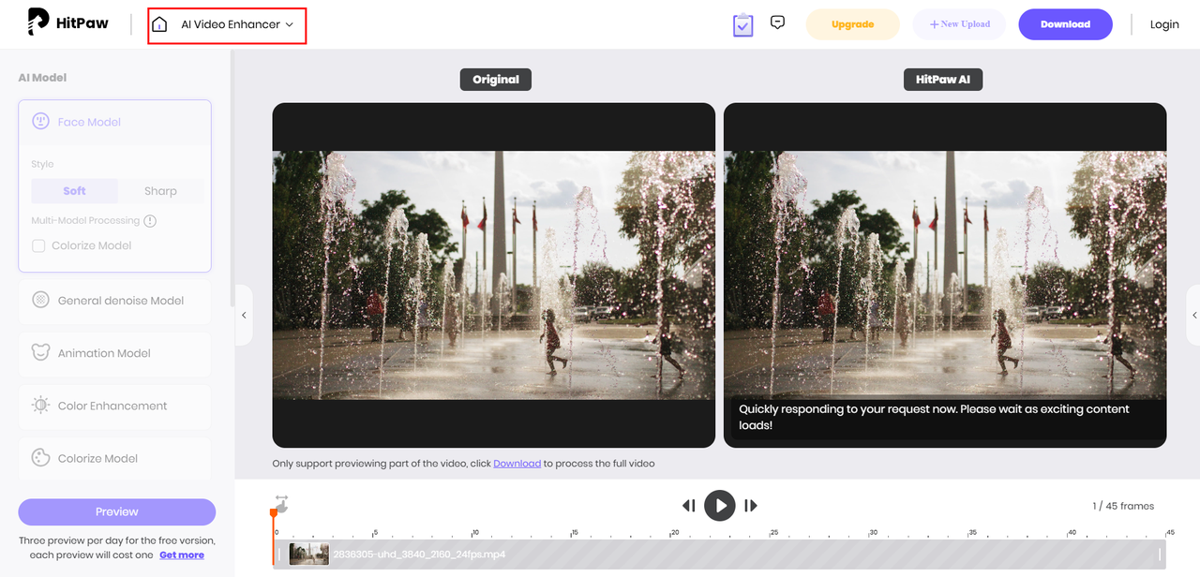This screenshot has height=577, width=1200.
Task: Select General denoise Model
Action: tap(114, 301)
